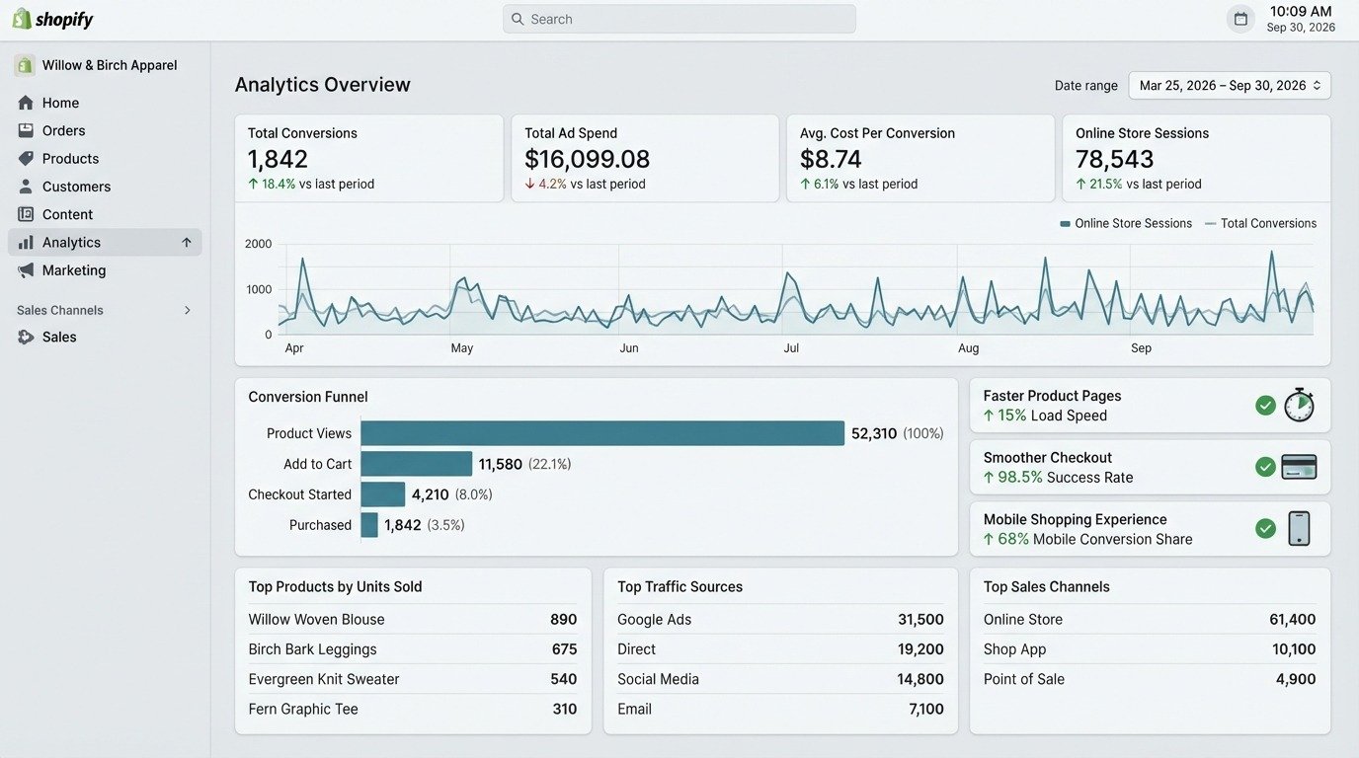Screen dimensions: 1359x758
Task: Toggle the Total Conversions chart legend
Action: 1261,224
